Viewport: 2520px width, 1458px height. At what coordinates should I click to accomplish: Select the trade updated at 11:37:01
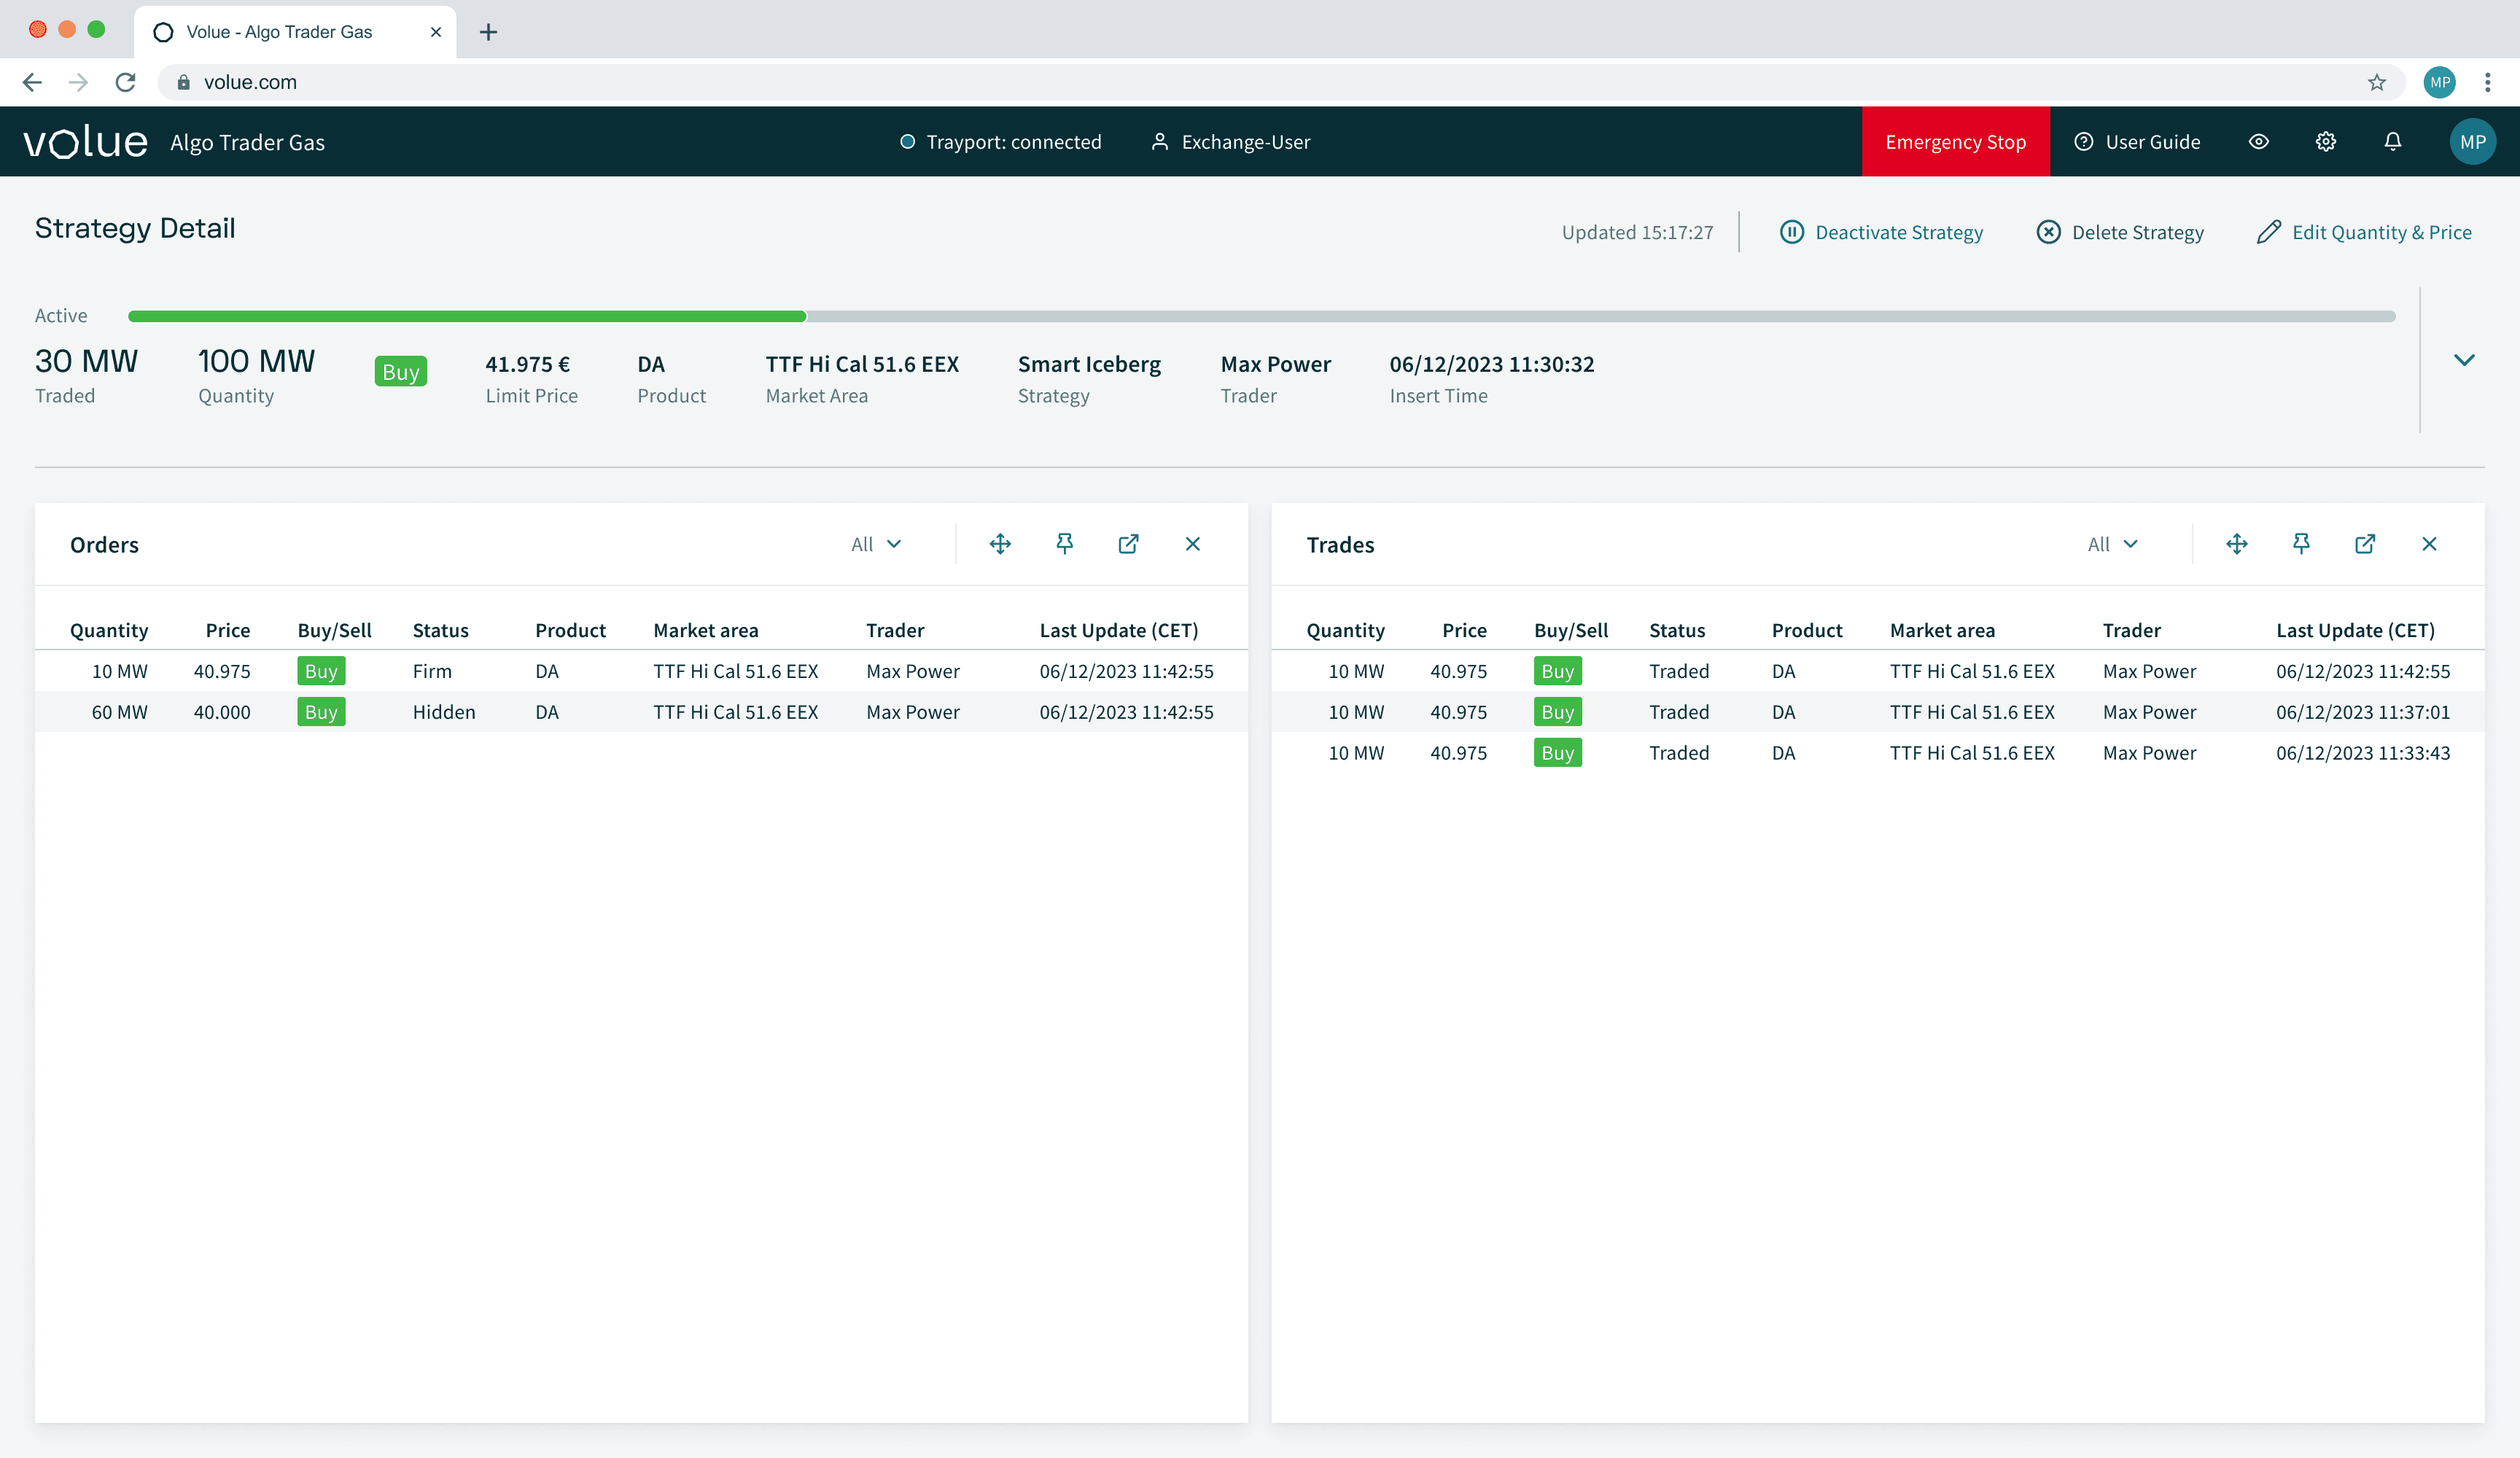coord(1877,712)
